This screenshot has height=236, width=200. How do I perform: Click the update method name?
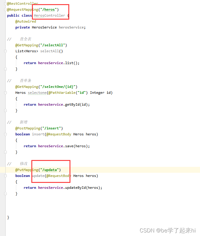pos(38,176)
